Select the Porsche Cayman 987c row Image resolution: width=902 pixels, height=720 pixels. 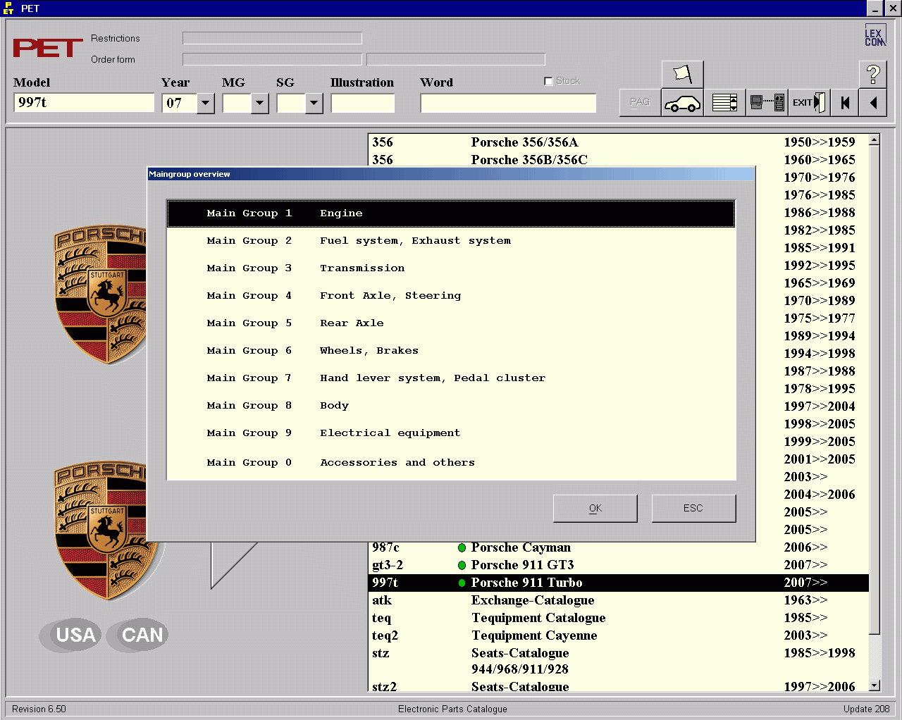click(x=619, y=547)
